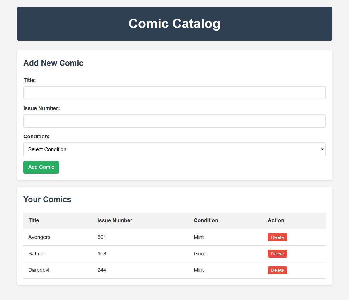Click the Good condition cell for Batman

[200, 254]
